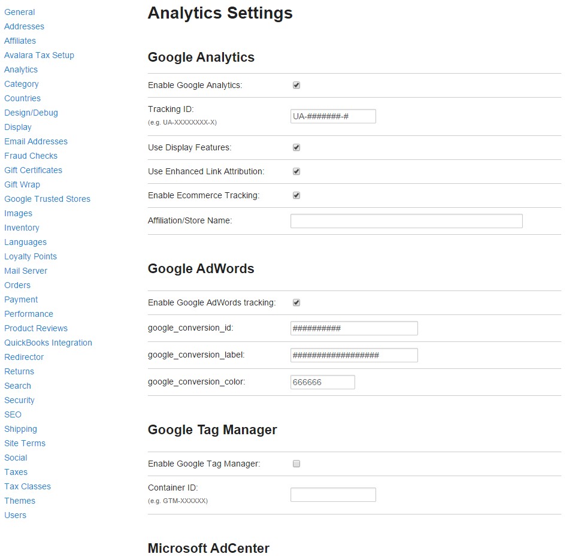The width and height of the screenshot is (569, 560).
Task: Focus the Affiliation/Store Name field
Action: 406,221
